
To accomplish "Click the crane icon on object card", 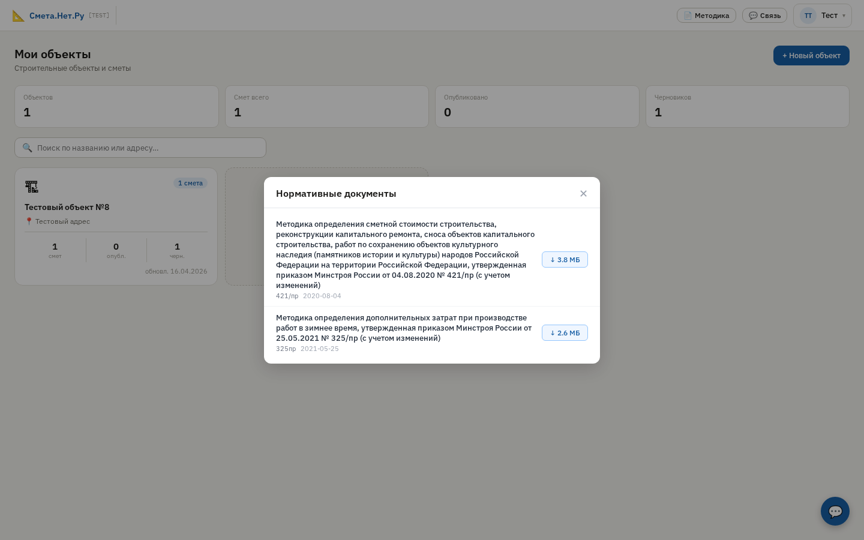I will [x=32, y=187].
